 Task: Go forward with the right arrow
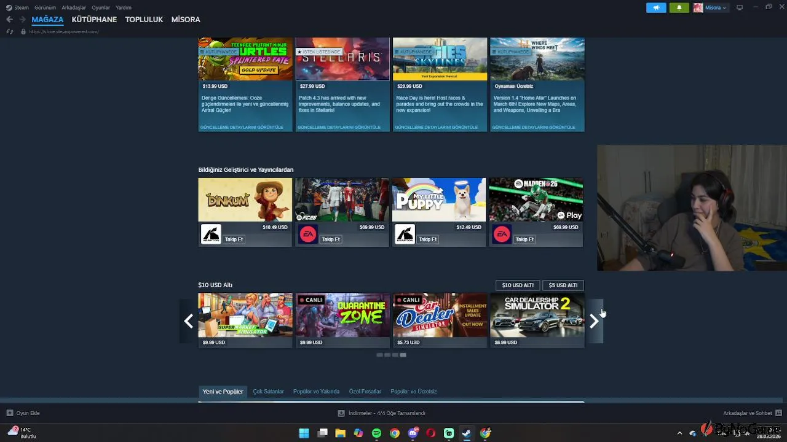[x=23, y=20]
